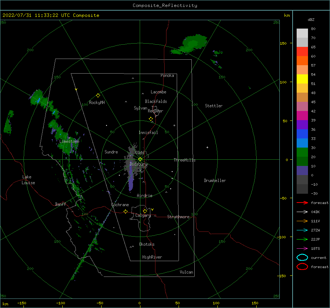Click the asterisk marker above Limestone
The height and width of the screenshot is (308, 330).
tap(69, 138)
